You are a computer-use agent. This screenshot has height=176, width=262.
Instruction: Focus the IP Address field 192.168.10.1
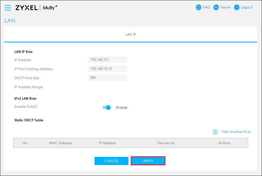(x=108, y=60)
